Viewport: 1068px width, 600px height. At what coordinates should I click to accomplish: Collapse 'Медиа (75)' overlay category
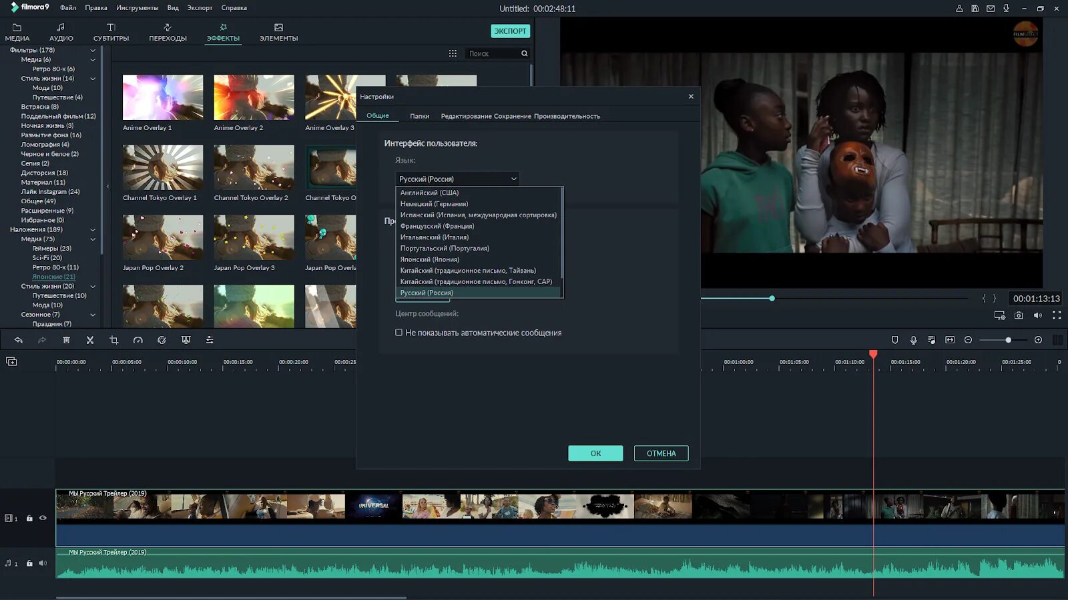coord(93,239)
